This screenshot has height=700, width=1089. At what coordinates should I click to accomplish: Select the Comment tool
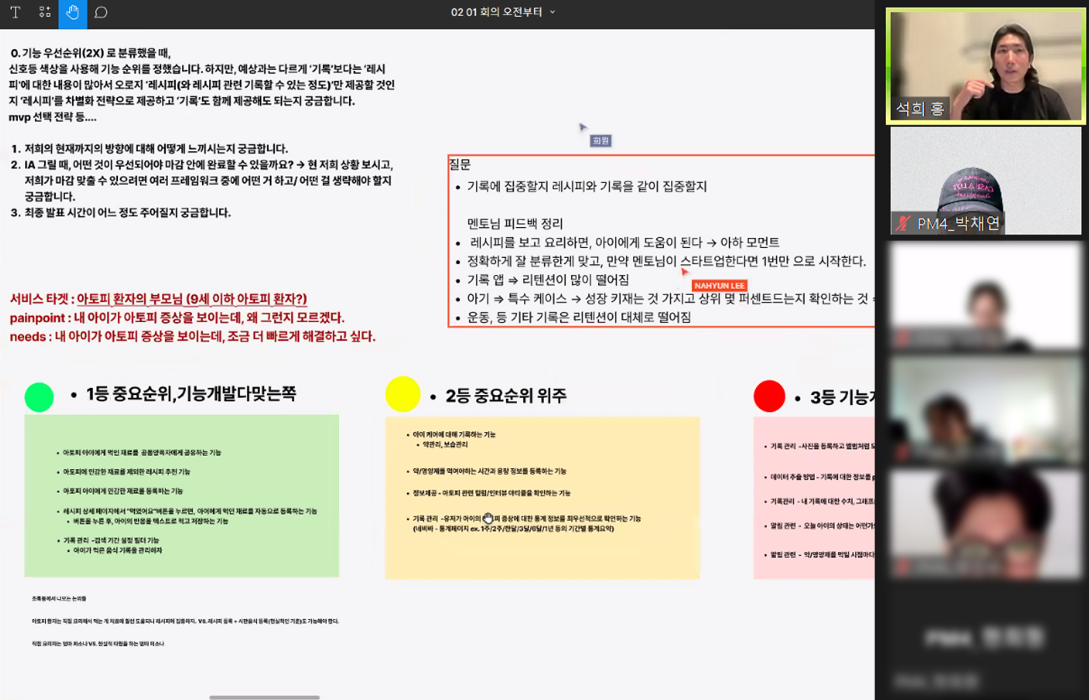tap(101, 12)
